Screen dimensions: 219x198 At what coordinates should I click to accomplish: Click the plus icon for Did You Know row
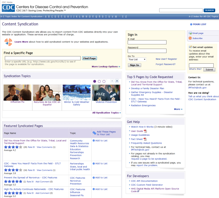point(94,141)
